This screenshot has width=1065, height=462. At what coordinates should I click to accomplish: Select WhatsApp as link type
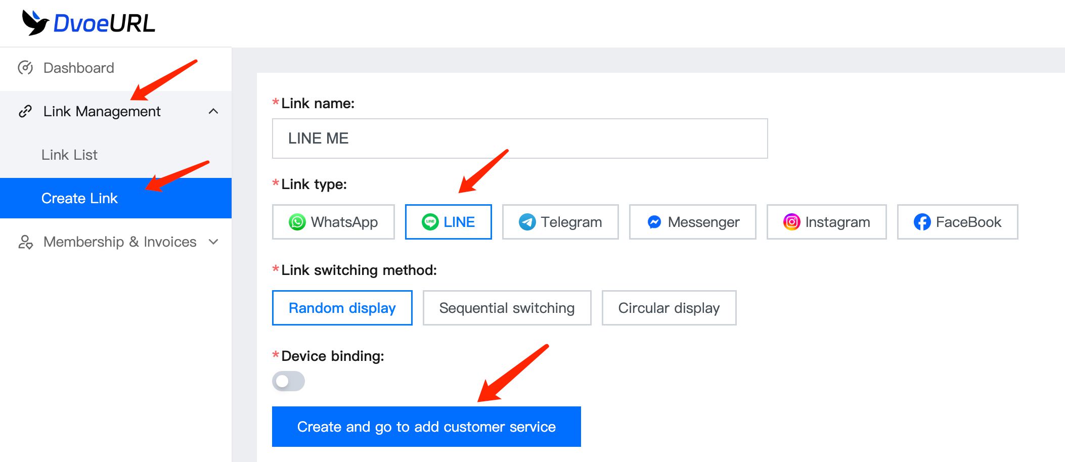coord(333,222)
